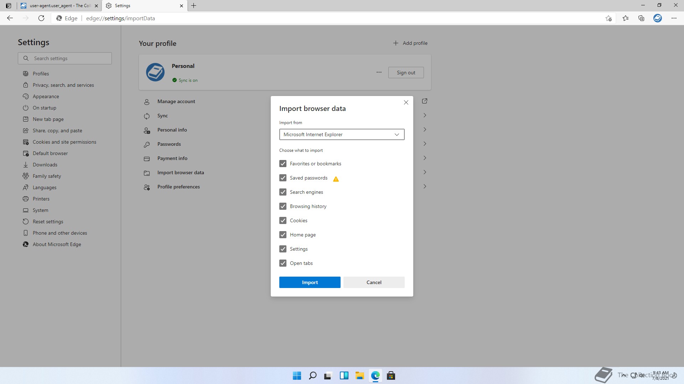Close the user-agent tab
684x384 pixels.
click(x=96, y=6)
